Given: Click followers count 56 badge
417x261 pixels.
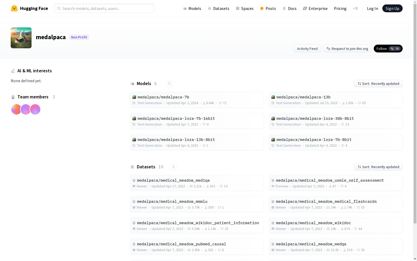Looking at the screenshot, I should click(x=395, y=49).
